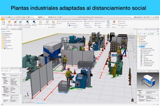Click Create New Process Model
Image resolution: width=160 pixels, height=107 pixels.
click(x=9, y=23)
